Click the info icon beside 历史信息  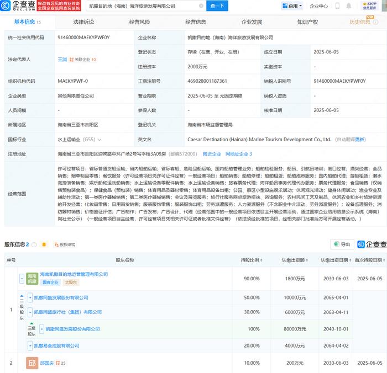(375, 22)
